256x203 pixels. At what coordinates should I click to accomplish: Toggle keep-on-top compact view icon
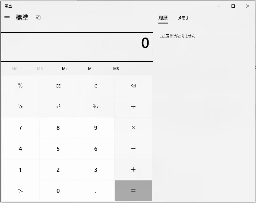38,17
